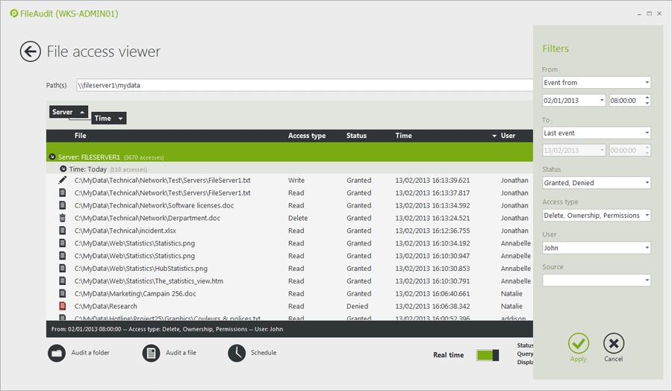Collapse the Server: FILESERVER1 group
The width and height of the screenshot is (672, 391).
52,157
